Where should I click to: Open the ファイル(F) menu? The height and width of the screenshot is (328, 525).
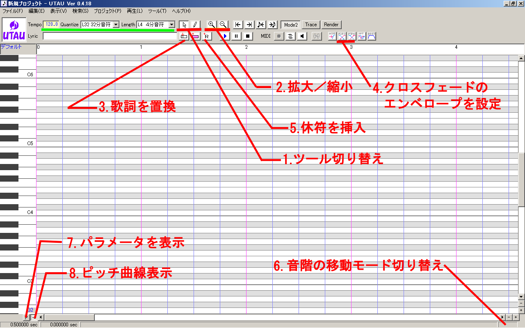(x=12, y=11)
